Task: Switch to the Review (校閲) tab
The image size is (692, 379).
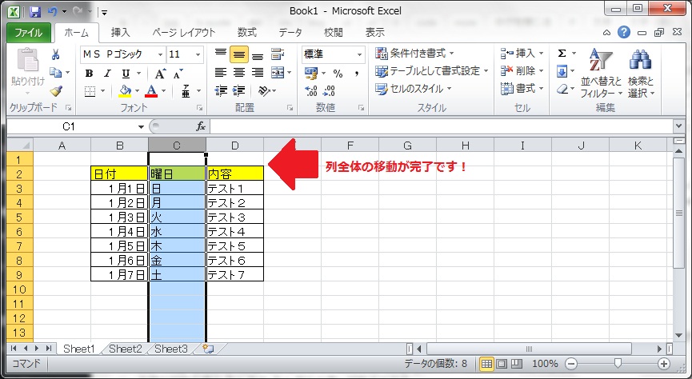Action: pos(334,33)
